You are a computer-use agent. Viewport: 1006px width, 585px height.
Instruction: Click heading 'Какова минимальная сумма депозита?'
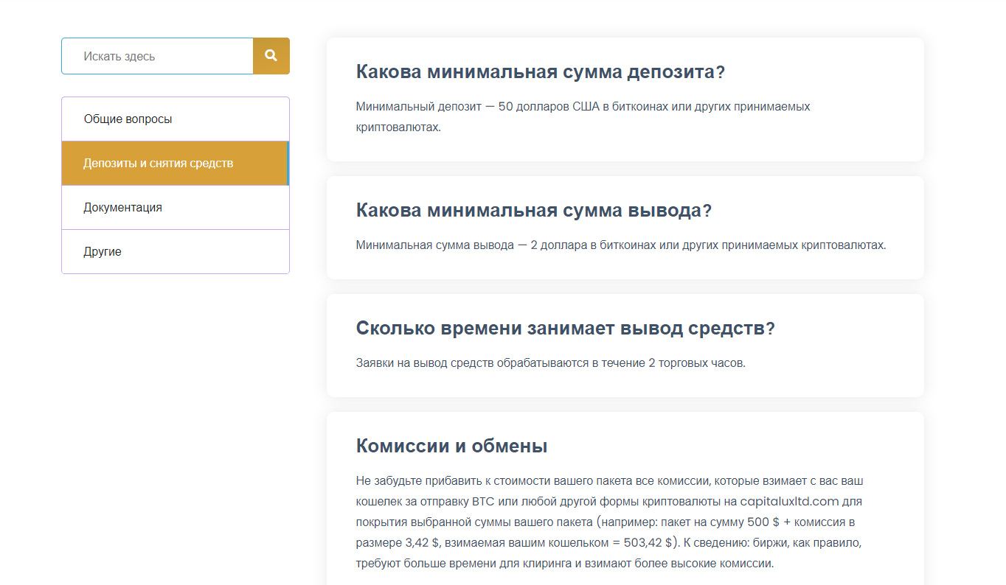541,72
